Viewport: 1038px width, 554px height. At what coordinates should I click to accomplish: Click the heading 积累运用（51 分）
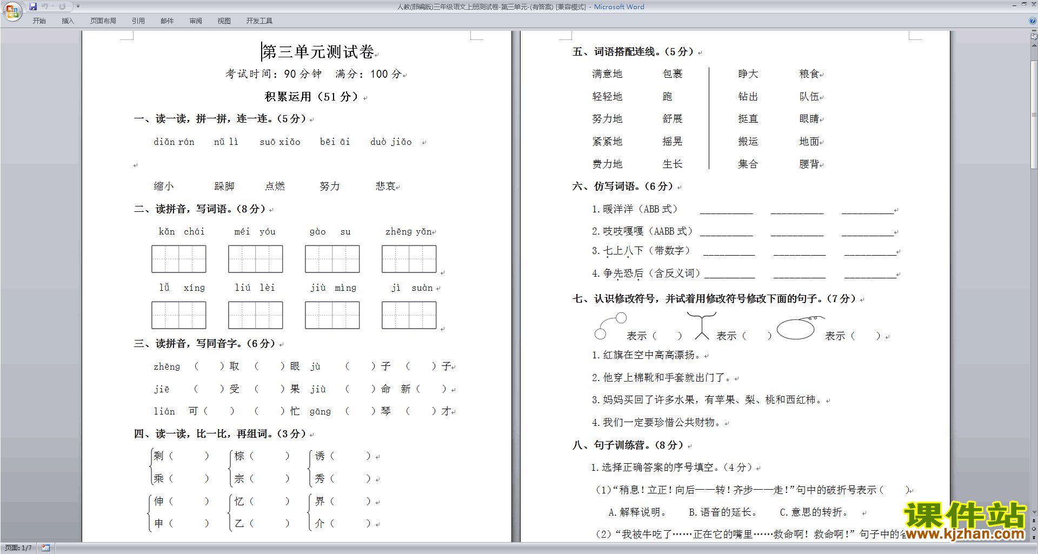312,97
